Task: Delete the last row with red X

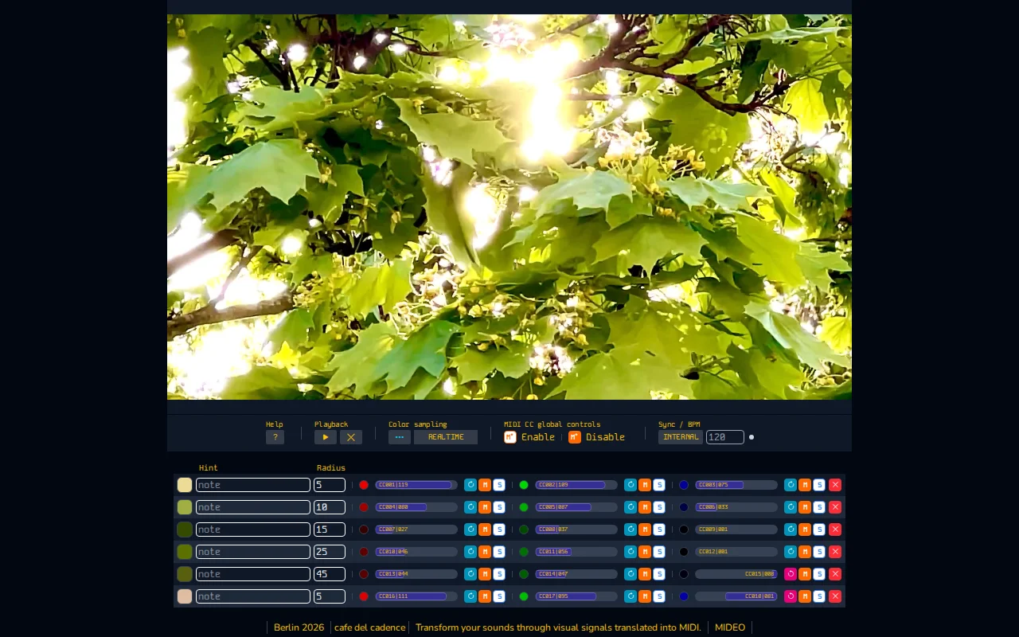Action: [x=835, y=596]
